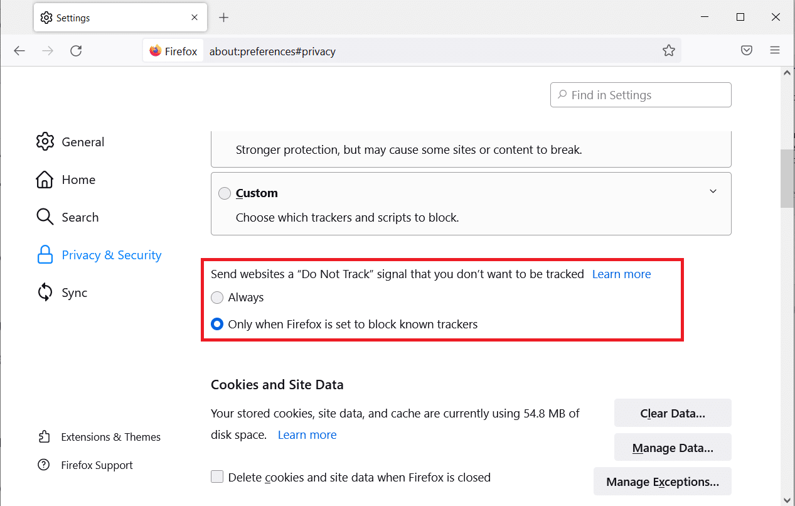Click the Privacy & Security lock icon
Viewport: 795px width, 506px height.
(45, 255)
